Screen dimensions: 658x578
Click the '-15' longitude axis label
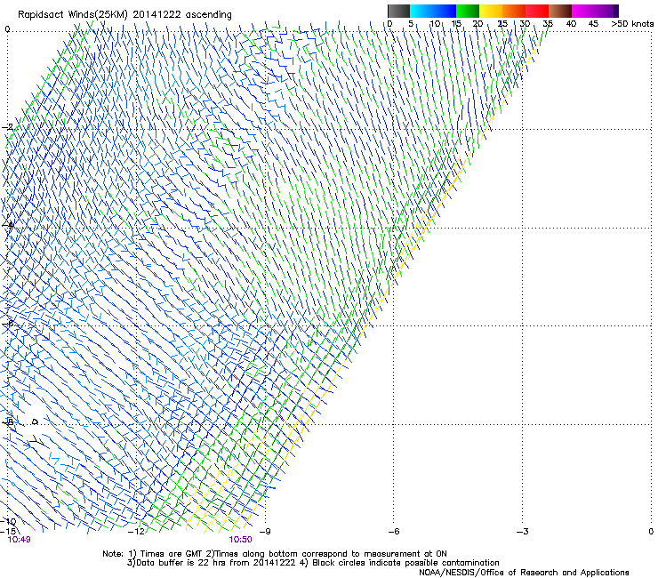pyautogui.click(x=8, y=532)
